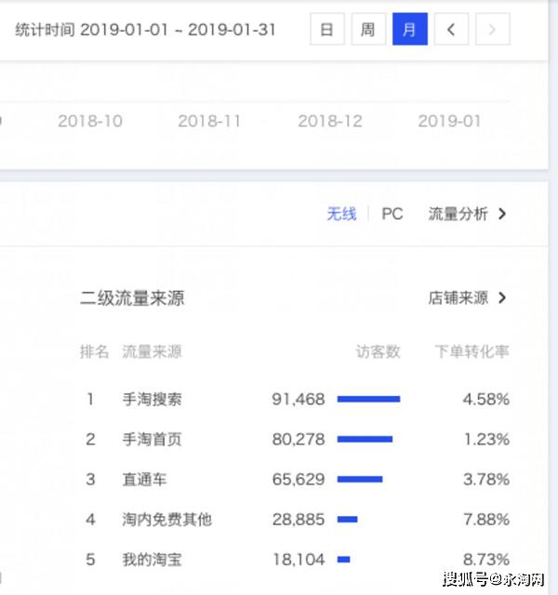Click the 手淘搜索 traffic source row
558x595 pixels.
tap(153, 400)
